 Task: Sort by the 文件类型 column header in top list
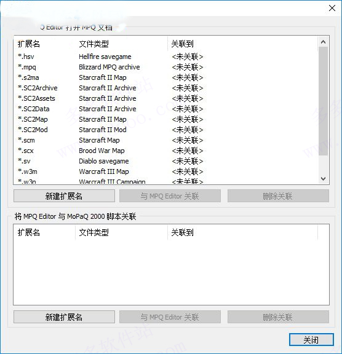[122, 44]
